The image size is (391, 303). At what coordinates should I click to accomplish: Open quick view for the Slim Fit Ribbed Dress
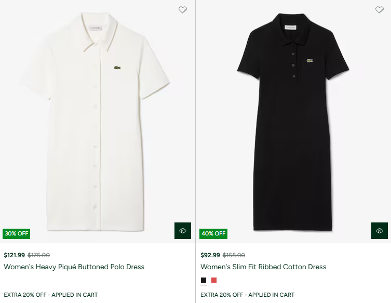coord(380,231)
